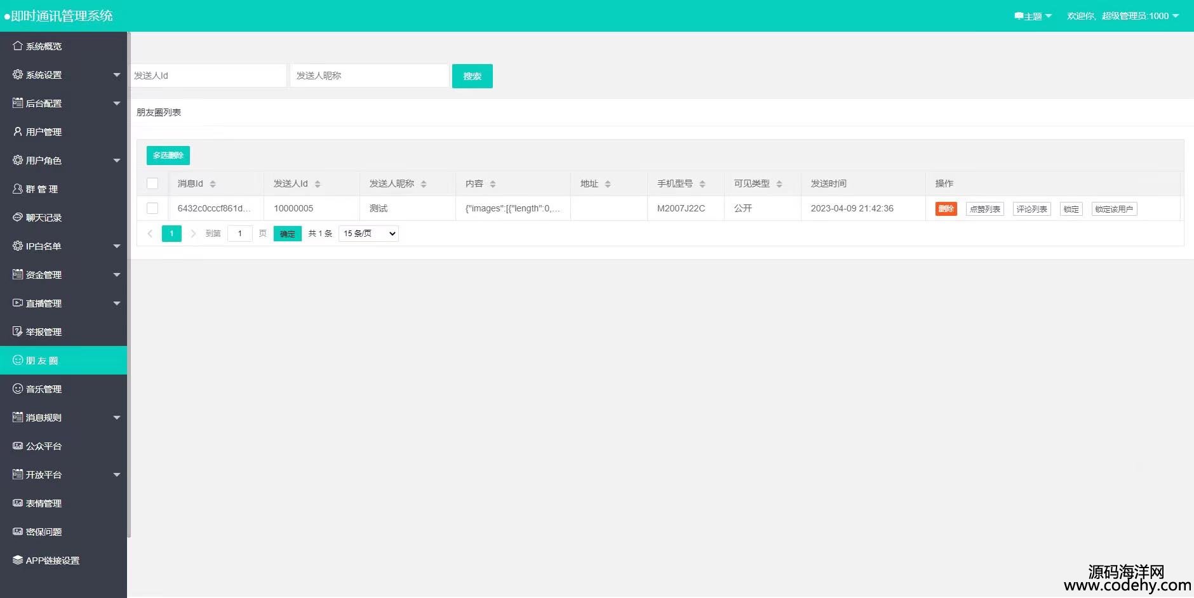The width and height of the screenshot is (1194, 598).
Task: Open the 聊天记录 menu item
Action: point(64,217)
